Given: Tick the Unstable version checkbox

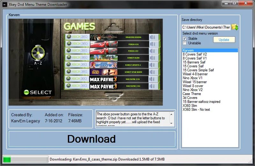Looking at the screenshot, I should pos(185,43).
